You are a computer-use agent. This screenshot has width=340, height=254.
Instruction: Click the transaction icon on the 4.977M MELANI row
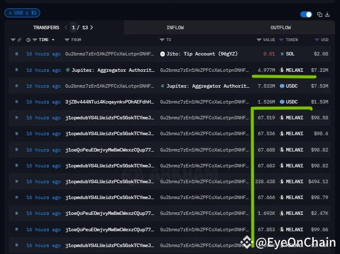17,70
